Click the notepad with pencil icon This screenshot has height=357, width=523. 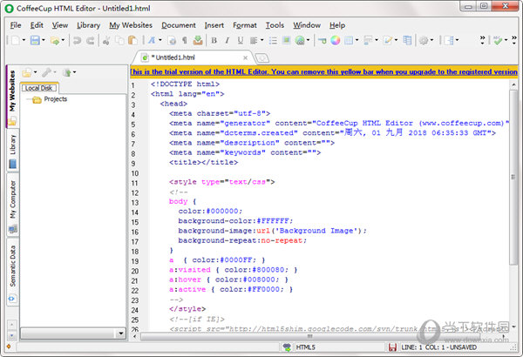tap(388, 40)
